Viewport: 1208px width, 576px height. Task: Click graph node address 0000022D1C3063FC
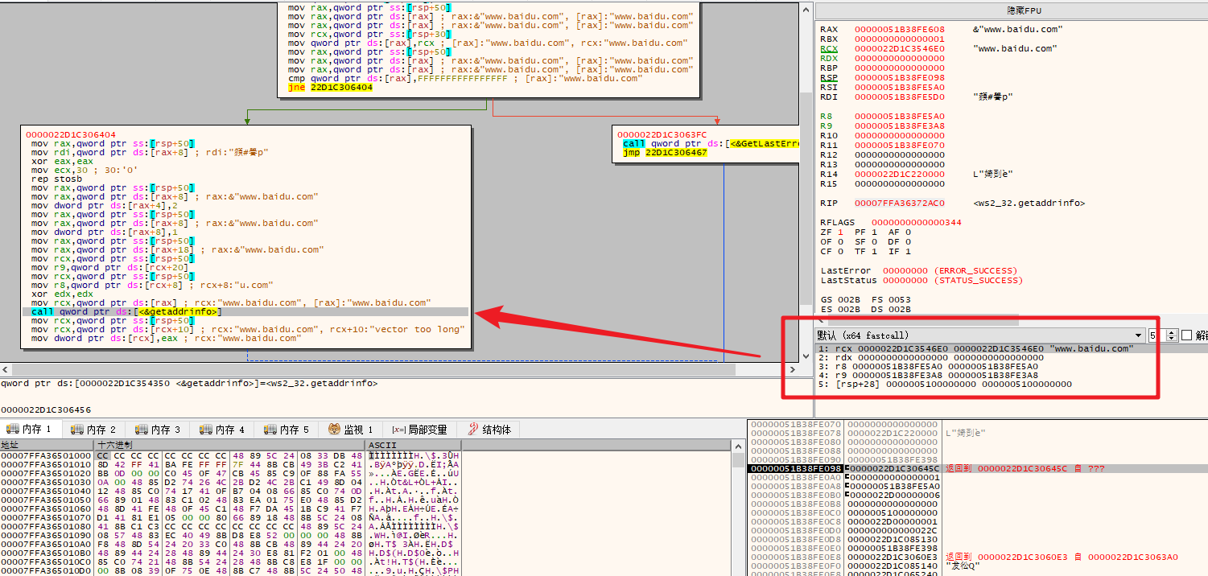662,134
